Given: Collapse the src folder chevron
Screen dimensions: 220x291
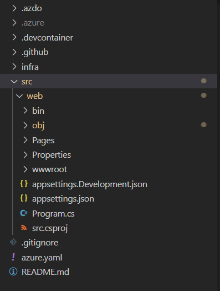Looking at the screenshot, I should (x=14, y=82).
